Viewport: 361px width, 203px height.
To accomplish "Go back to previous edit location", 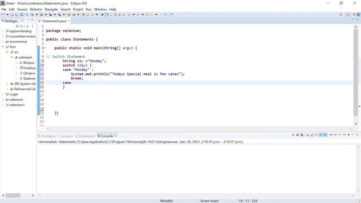I will (147, 15).
